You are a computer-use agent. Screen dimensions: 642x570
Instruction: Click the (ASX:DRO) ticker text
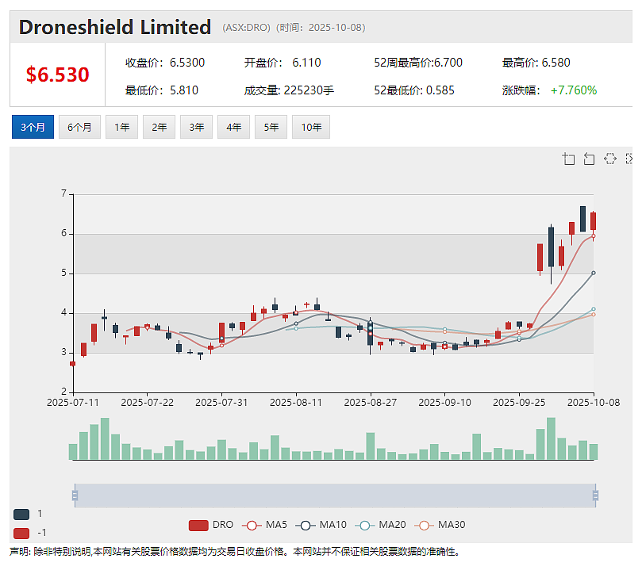(x=246, y=28)
